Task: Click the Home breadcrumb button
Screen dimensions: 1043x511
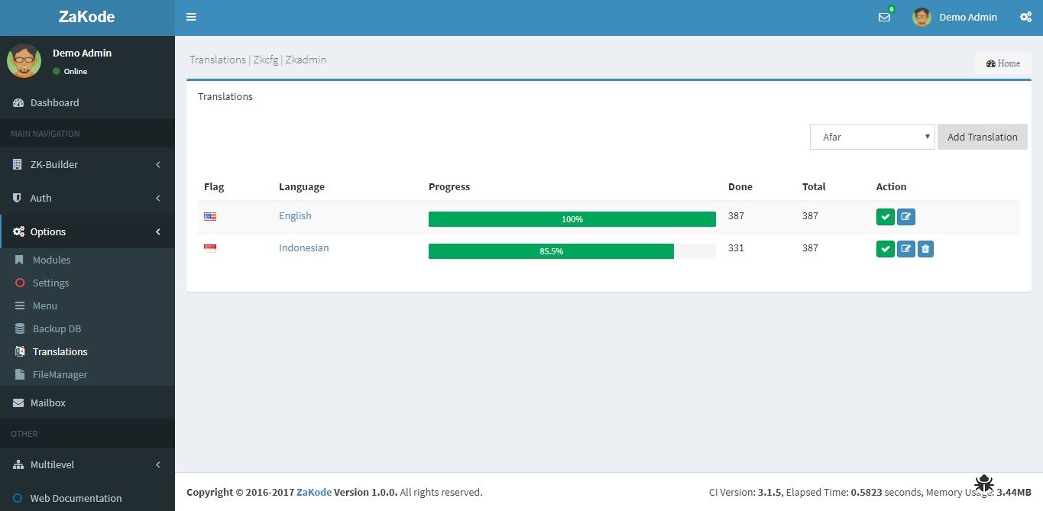Action: [1003, 63]
